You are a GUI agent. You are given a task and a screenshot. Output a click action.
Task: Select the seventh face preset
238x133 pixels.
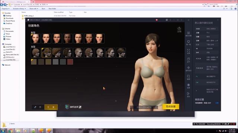point(100,38)
